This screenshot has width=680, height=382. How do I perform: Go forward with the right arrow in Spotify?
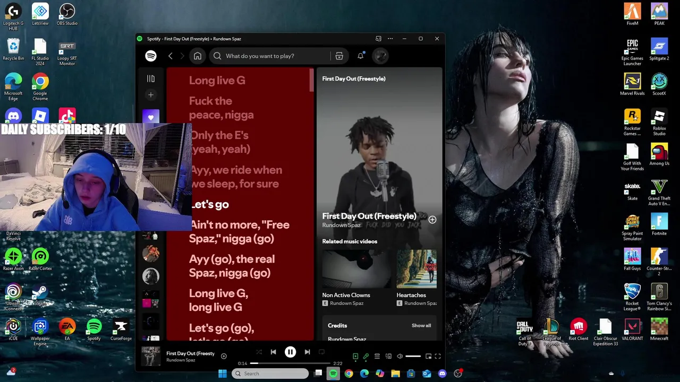click(182, 56)
